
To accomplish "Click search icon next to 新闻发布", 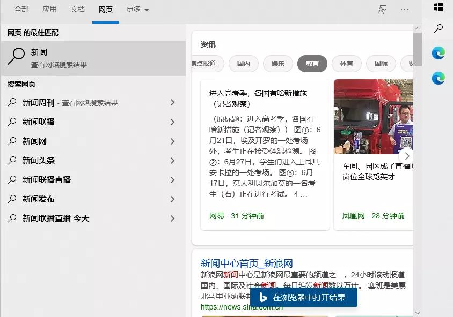I will (12, 199).
